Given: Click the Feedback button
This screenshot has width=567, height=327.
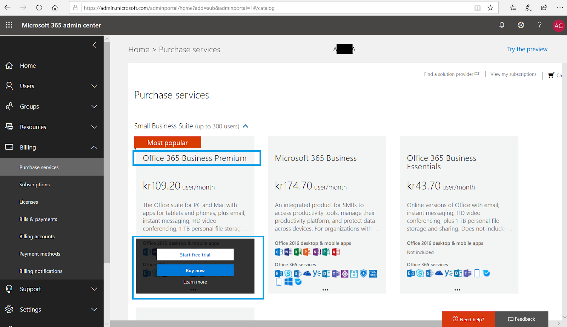Looking at the screenshot, I should point(522,319).
